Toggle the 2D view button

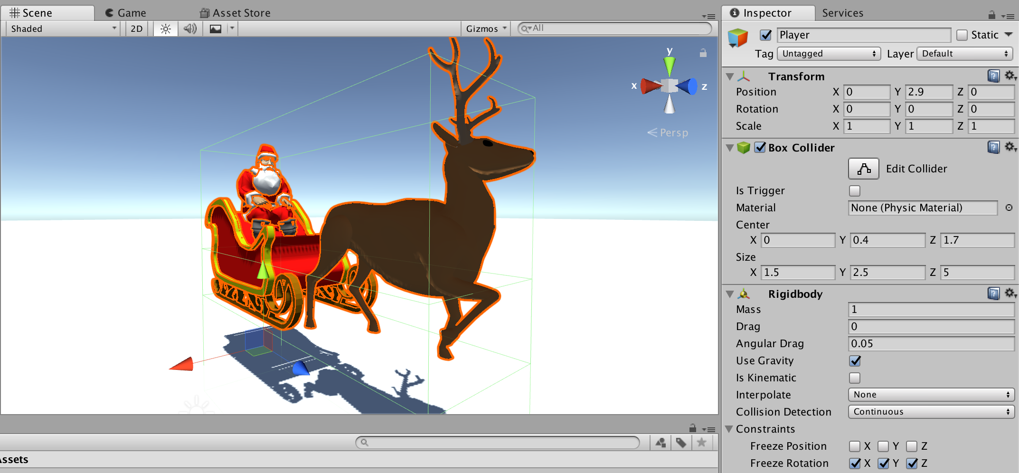coord(137,29)
